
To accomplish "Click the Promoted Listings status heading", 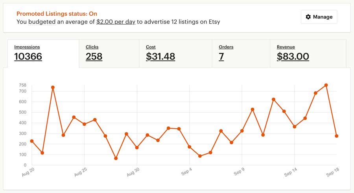I will (x=57, y=14).
